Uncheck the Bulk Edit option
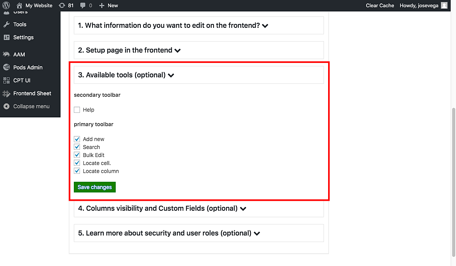The width and height of the screenshot is (456, 266). [77, 155]
